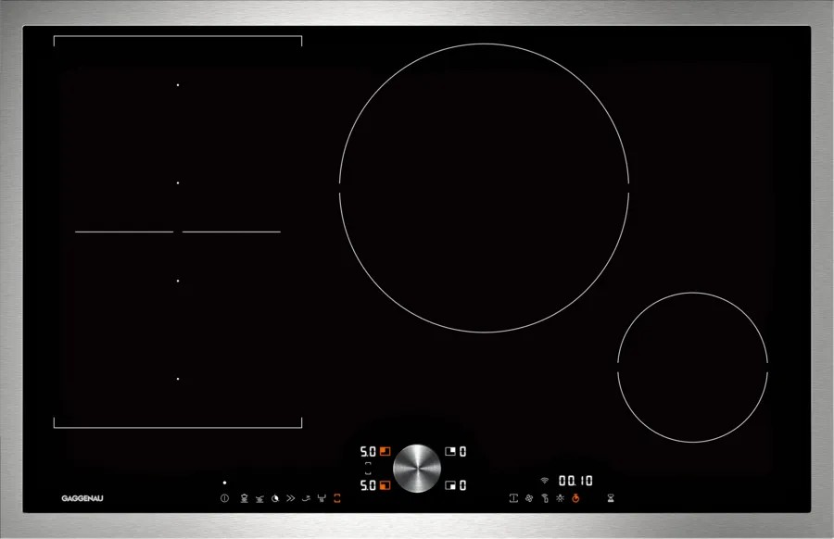834x539 pixels.
Task: Activate the double-chevron booster function icon
Action: (290, 498)
